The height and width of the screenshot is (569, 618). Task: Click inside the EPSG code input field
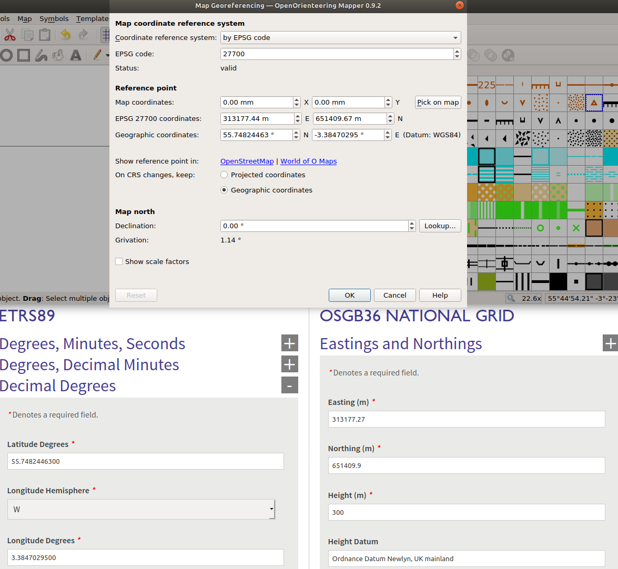click(x=337, y=54)
